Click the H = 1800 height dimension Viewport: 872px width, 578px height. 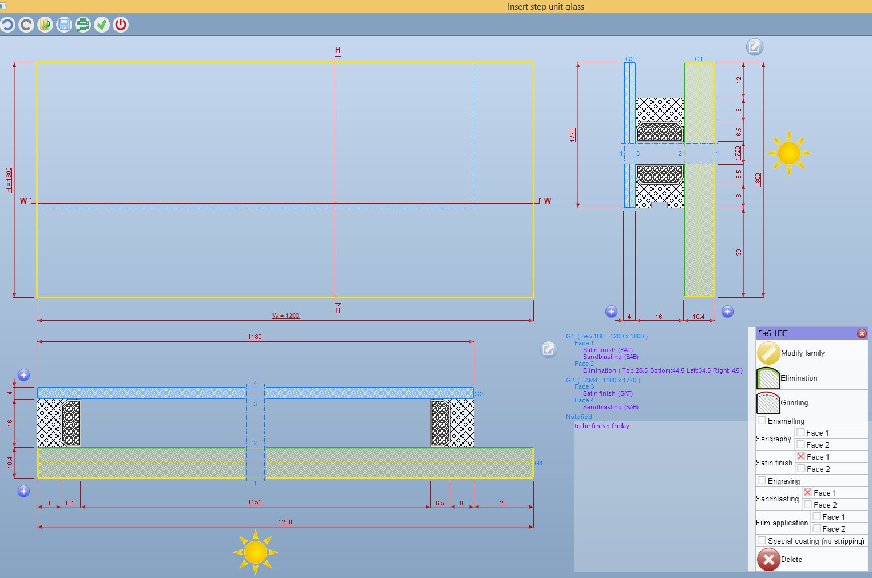9,180
